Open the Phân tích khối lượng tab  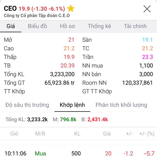point(121,105)
